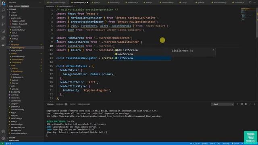The image size is (258, 145).
Task: Click the line and column position indicator
Action: [195, 144]
